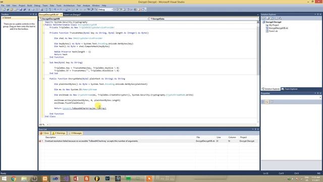Open the File menu

pos(3,6)
